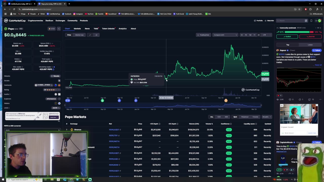Switch to Arcblock price browser tab
The width and height of the screenshot is (324, 182).
[x=22, y=4]
